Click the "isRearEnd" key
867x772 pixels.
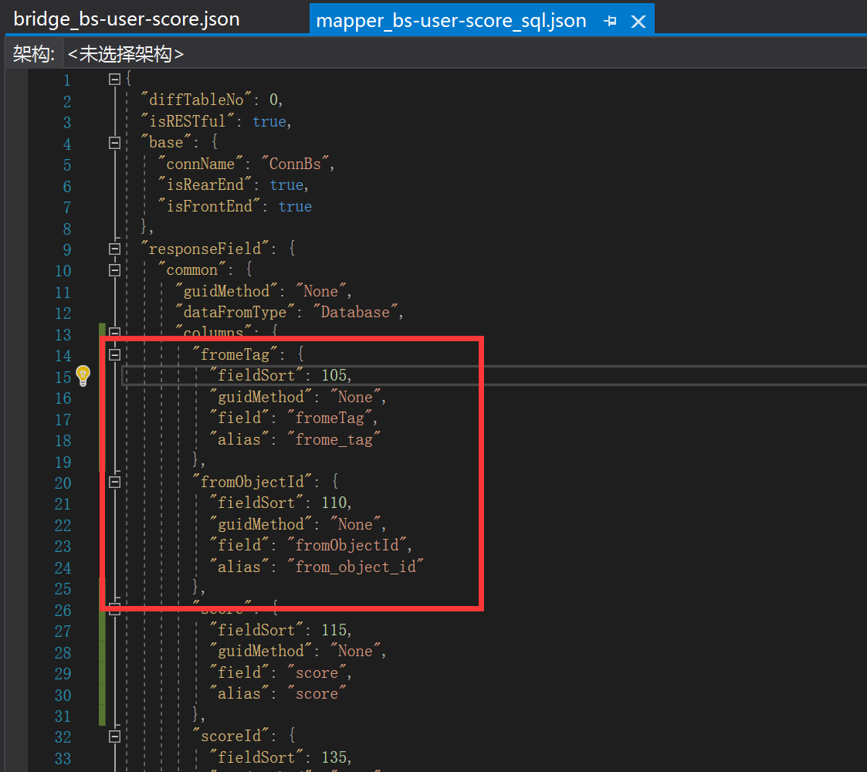(x=205, y=185)
